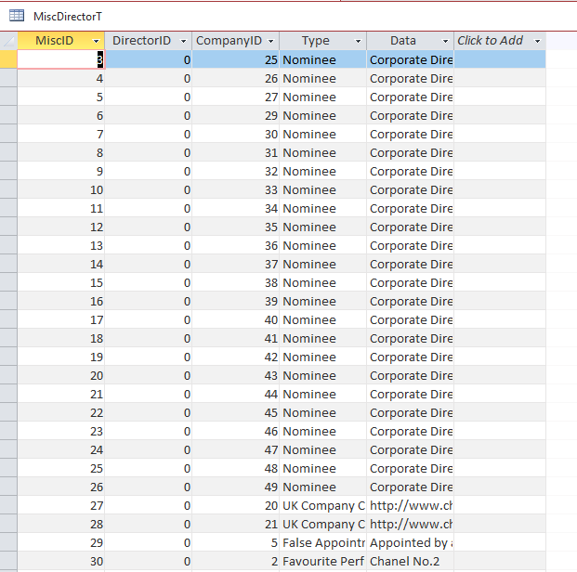The width and height of the screenshot is (577, 572).
Task: Select the row selector for MiscID 4
Action: coord(8,78)
